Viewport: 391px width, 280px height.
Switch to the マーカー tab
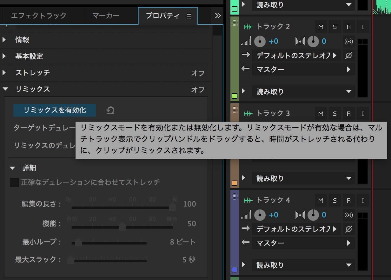106,16
